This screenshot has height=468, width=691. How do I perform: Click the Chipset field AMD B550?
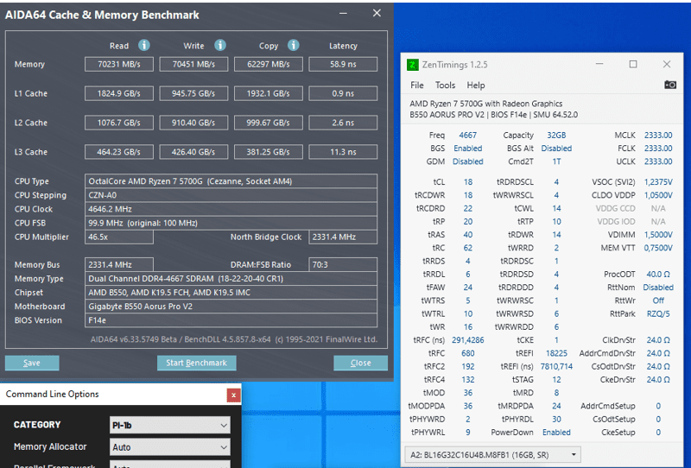(231, 292)
